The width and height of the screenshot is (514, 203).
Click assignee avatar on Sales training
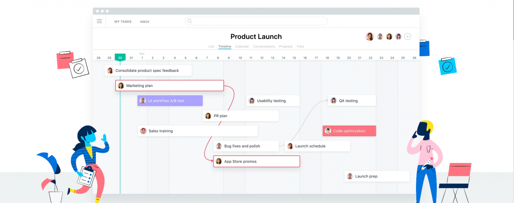pos(143,131)
